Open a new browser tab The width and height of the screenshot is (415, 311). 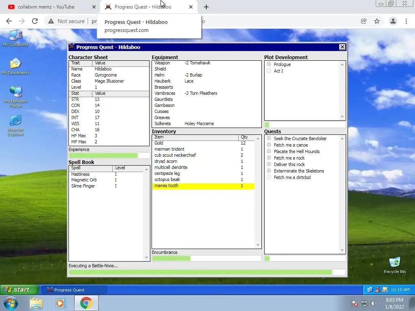[206, 7]
